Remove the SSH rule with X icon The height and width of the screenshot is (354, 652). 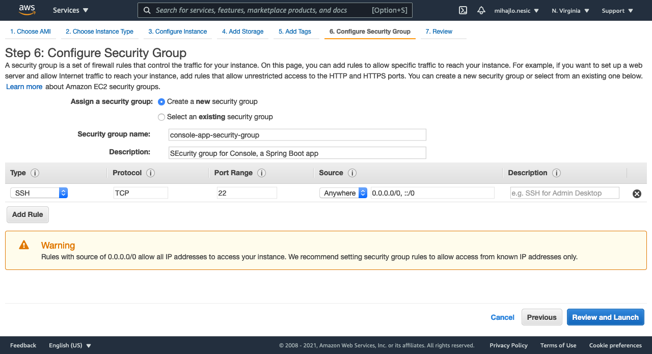pos(637,194)
